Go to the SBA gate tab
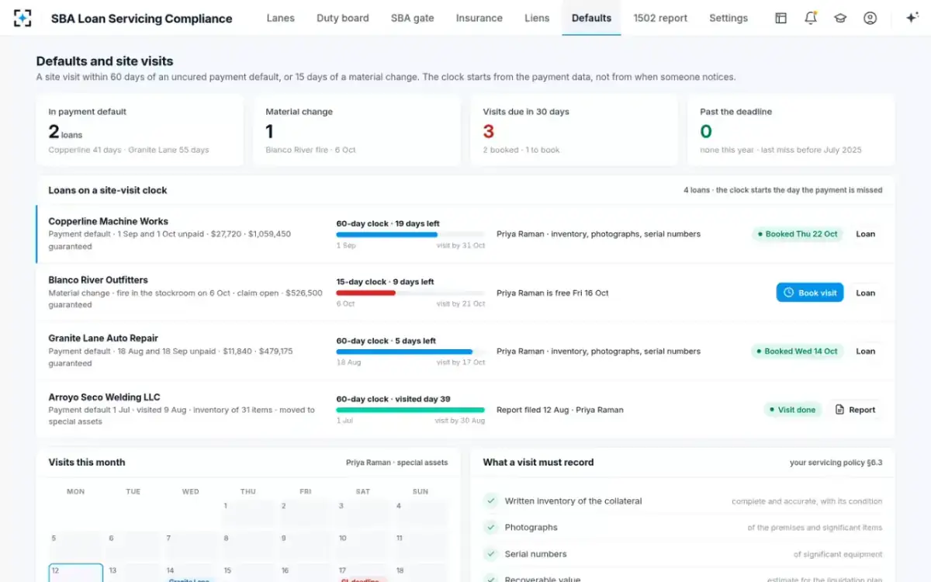 coord(413,18)
